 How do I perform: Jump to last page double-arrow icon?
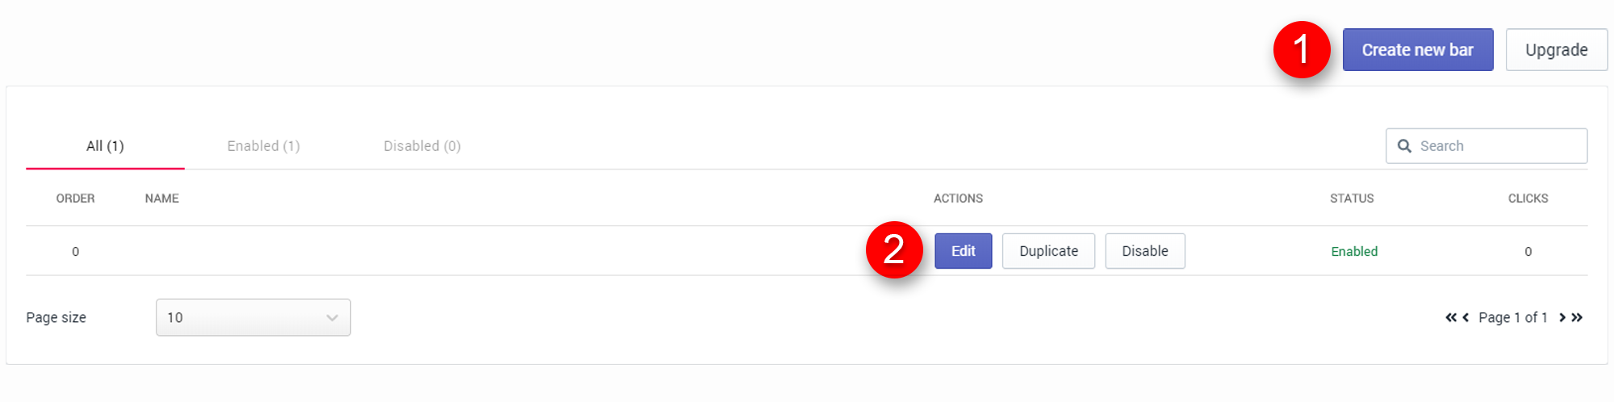point(1577,317)
